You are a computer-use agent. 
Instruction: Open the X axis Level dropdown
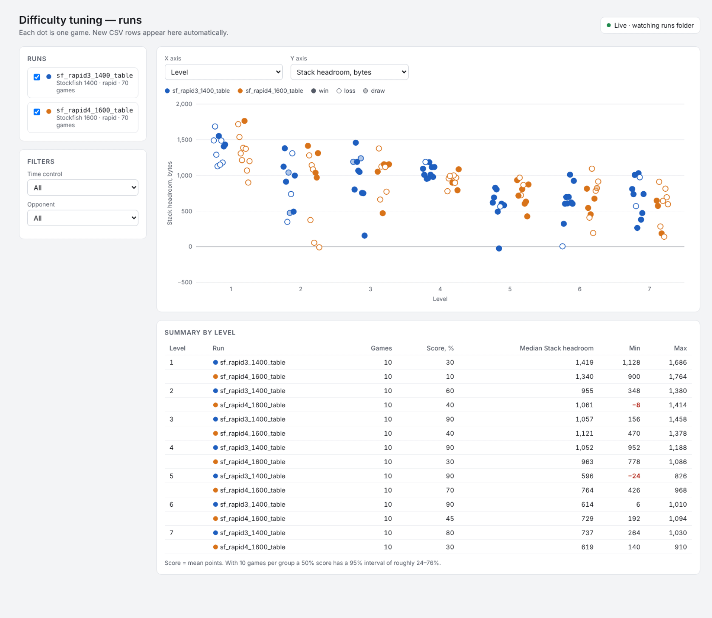pyautogui.click(x=223, y=72)
